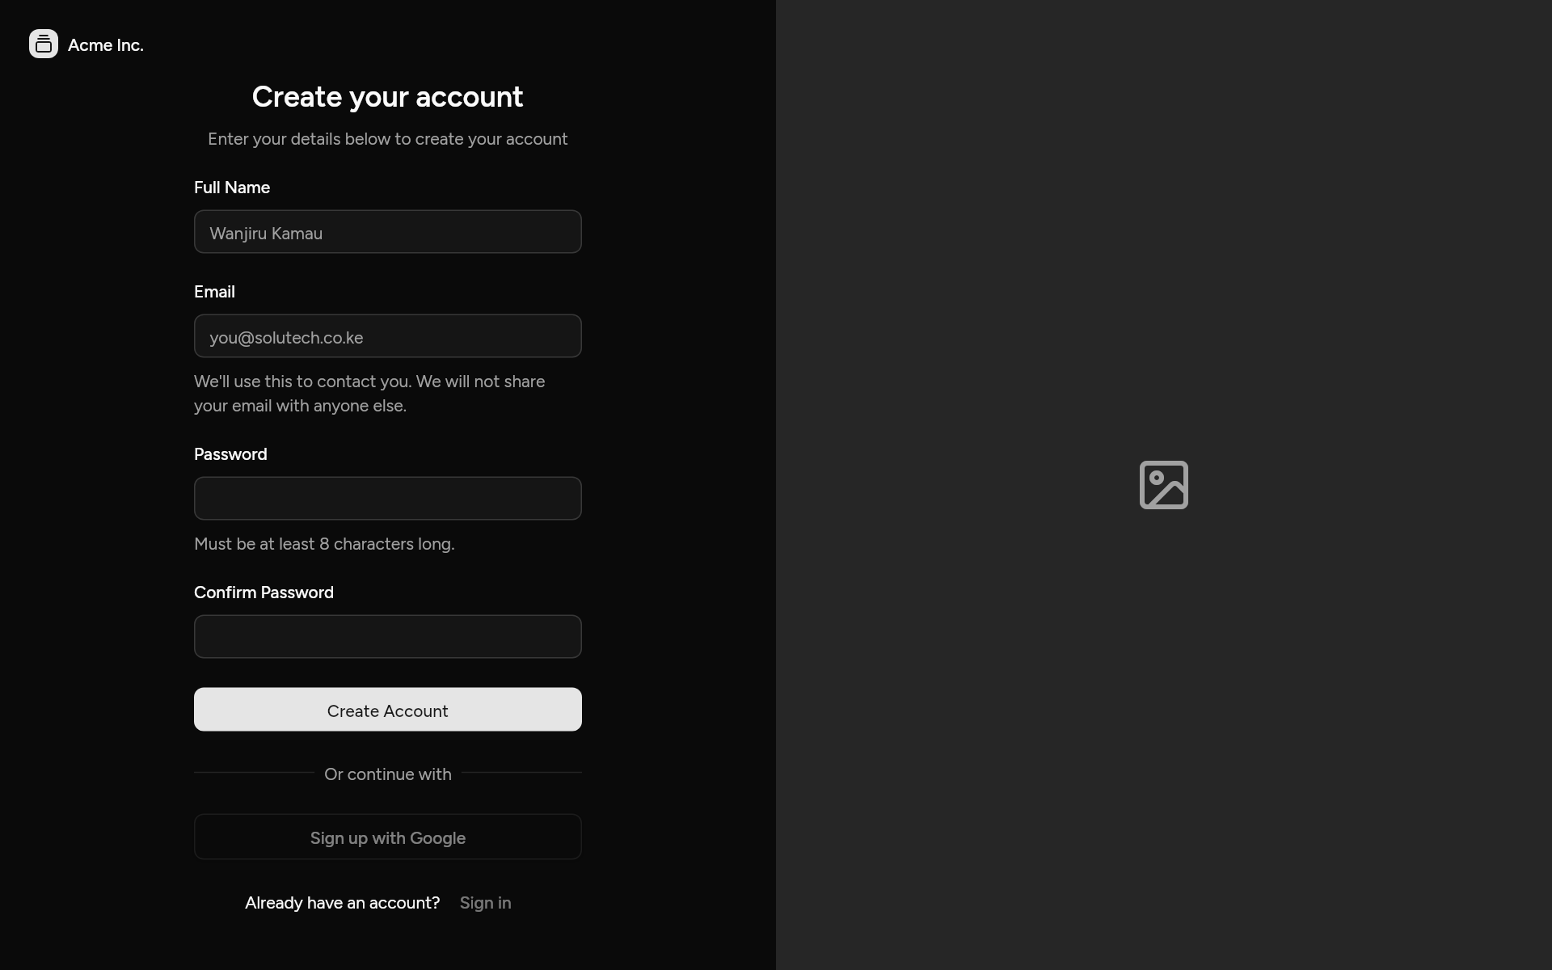Open the Acme Inc. brand link
Image resolution: width=1552 pixels, height=970 pixels.
pos(86,44)
